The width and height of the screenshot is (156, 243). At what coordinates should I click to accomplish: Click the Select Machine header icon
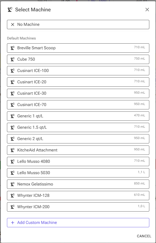click(x=10, y=10)
